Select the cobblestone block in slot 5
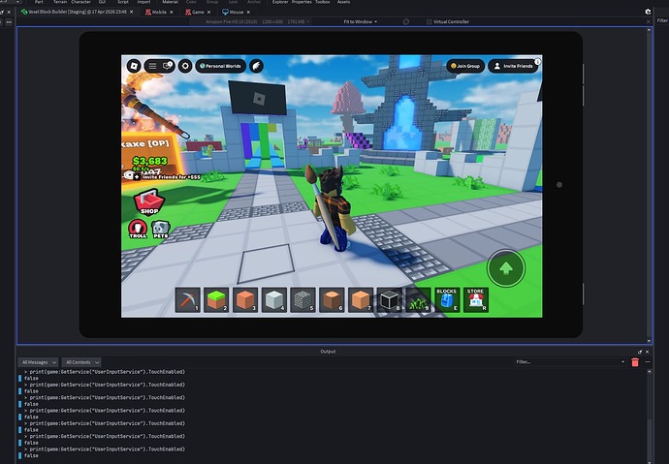This screenshot has width=669, height=464. [303, 299]
